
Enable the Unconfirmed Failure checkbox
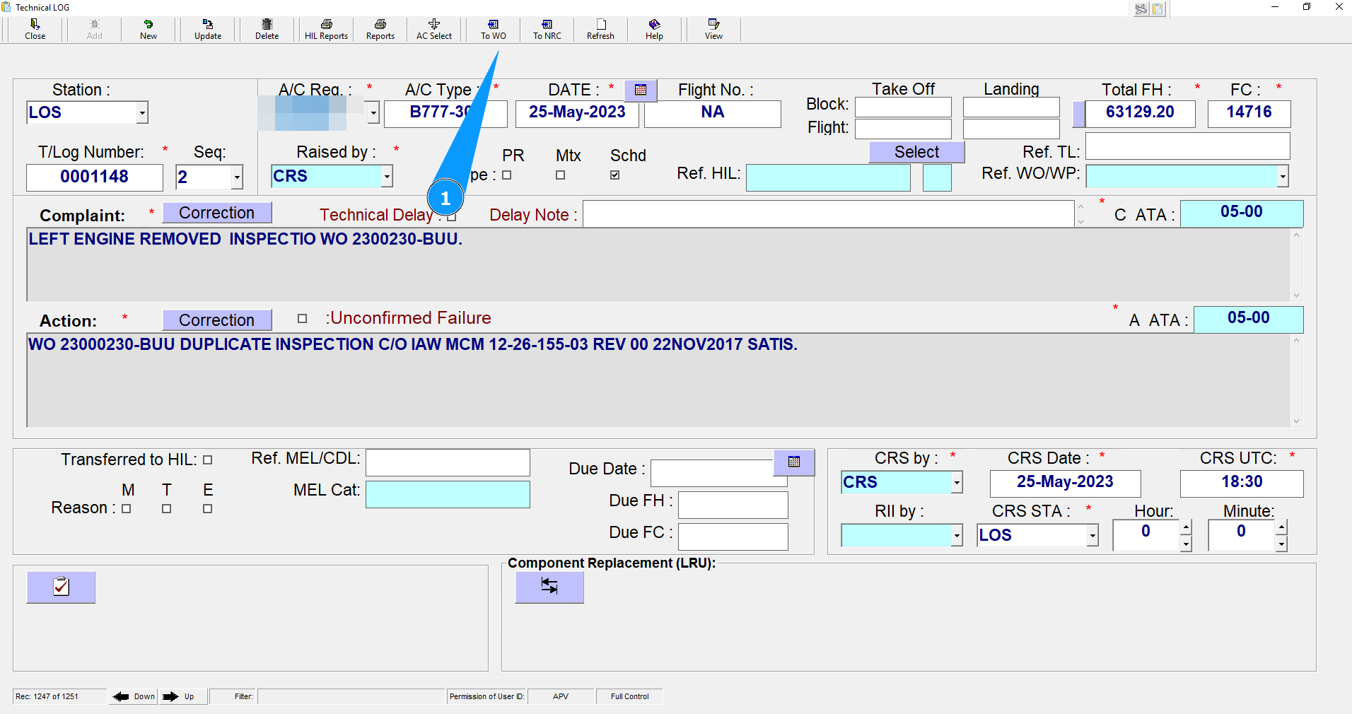pos(303,319)
